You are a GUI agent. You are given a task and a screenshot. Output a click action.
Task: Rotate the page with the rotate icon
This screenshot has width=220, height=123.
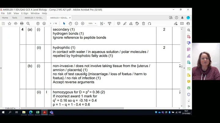(x=149, y=23)
